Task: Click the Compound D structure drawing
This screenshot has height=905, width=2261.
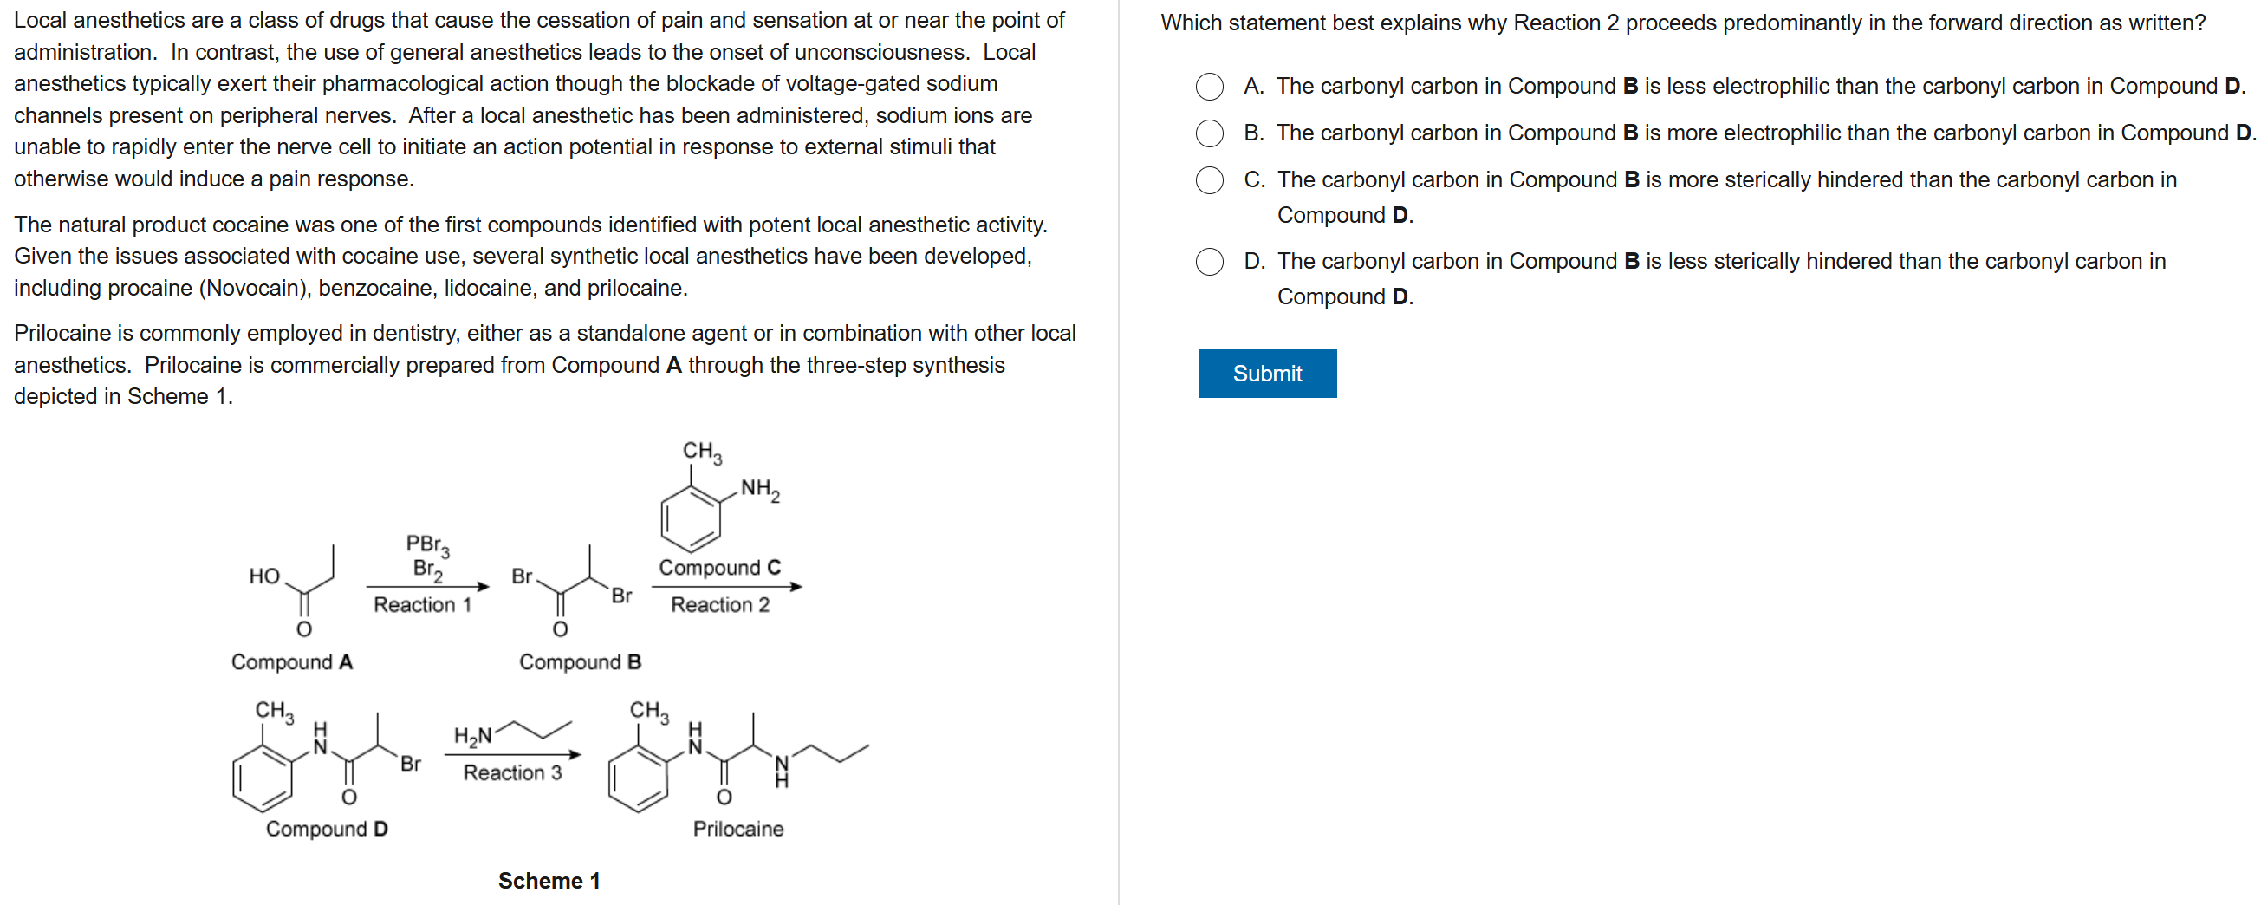Action: (325, 758)
